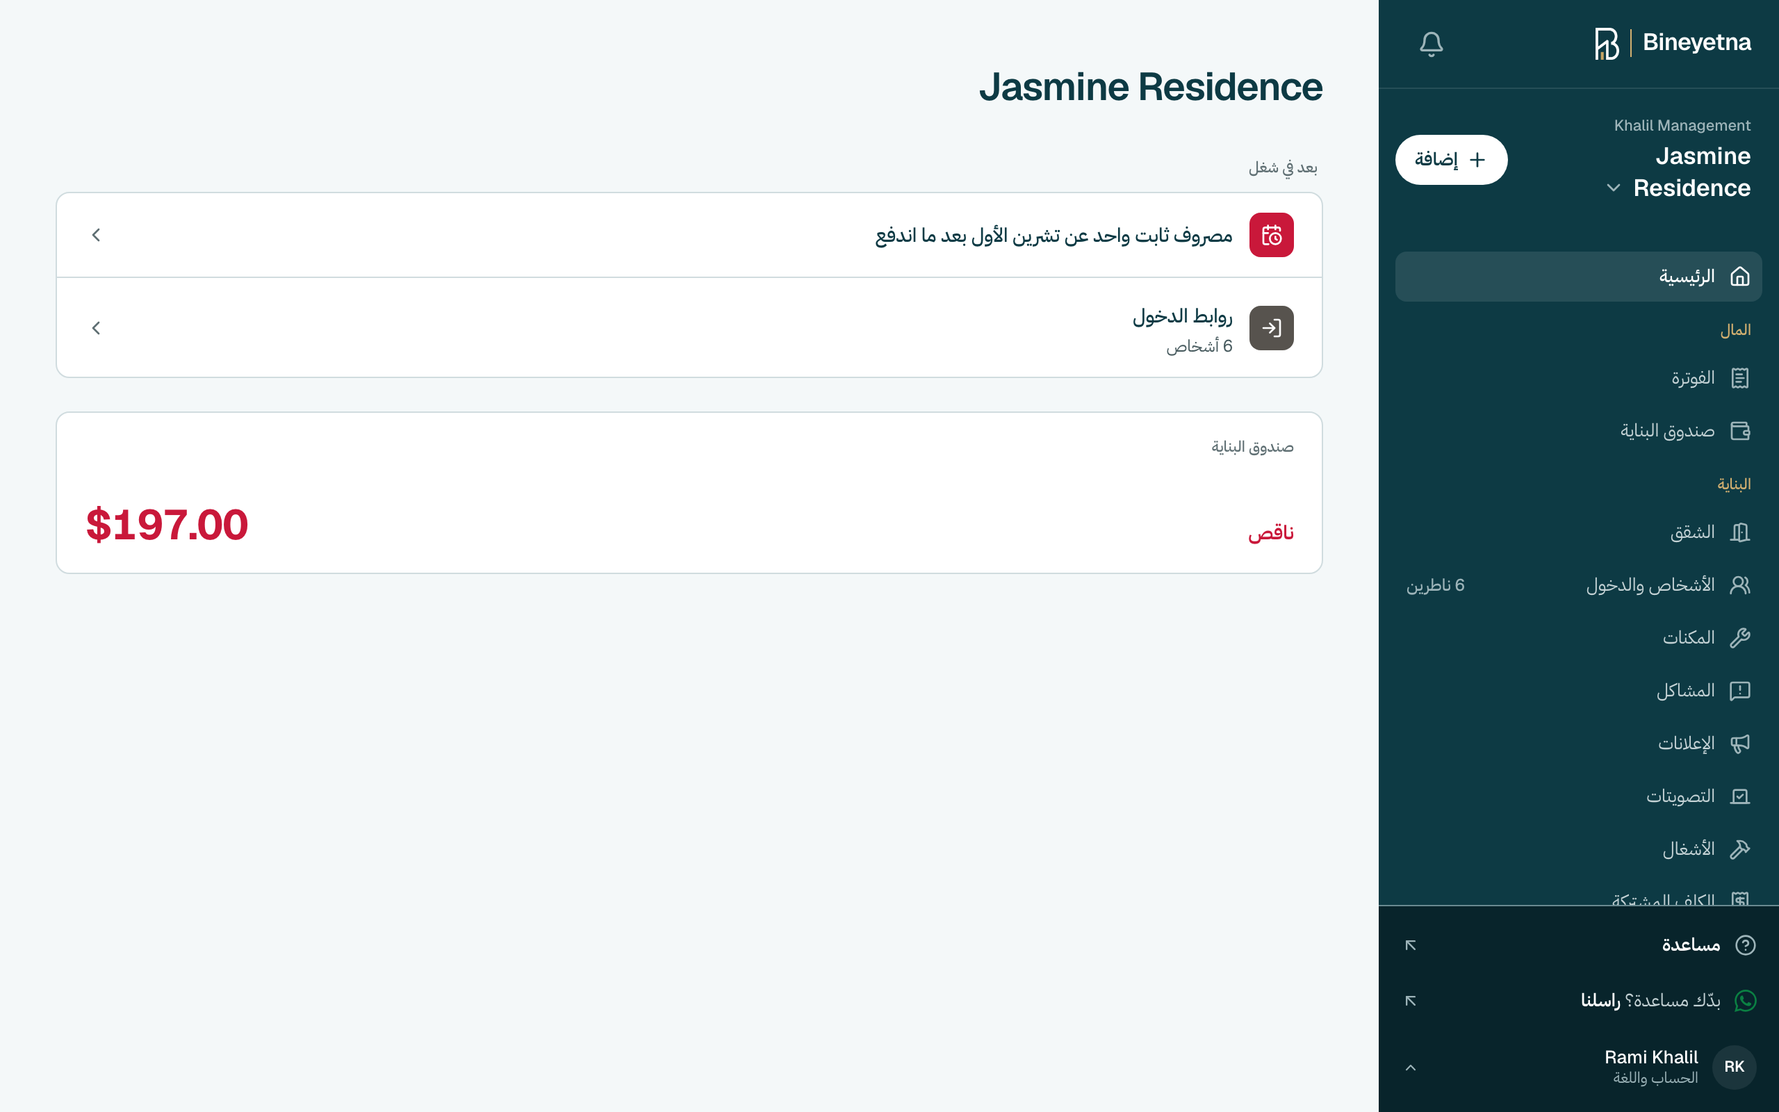Open الأشغال works page
This screenshot has width=1779, height=1112.
tap(1577, 849)
